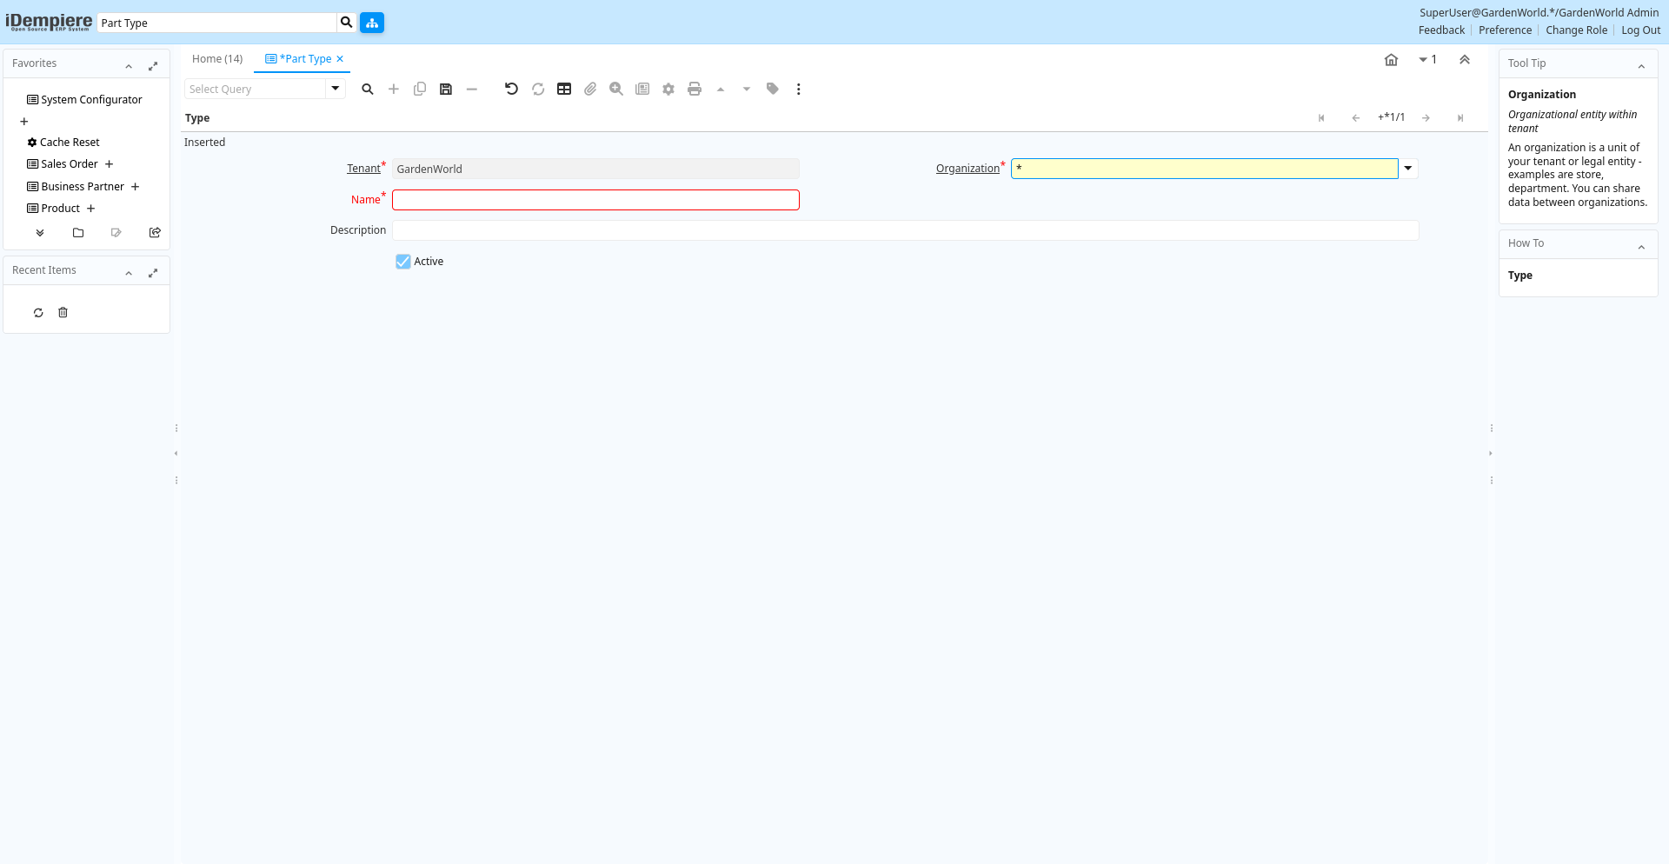This screenshot has height=864, width=1669.
Task: Open the more options vertical dots menu
Action: 799,90
